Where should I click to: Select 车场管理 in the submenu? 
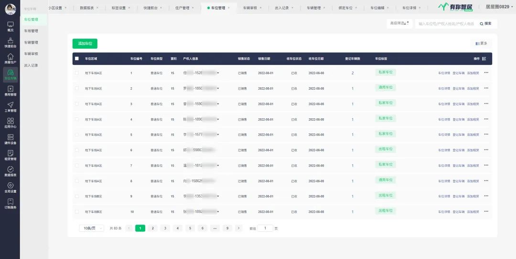31,31
